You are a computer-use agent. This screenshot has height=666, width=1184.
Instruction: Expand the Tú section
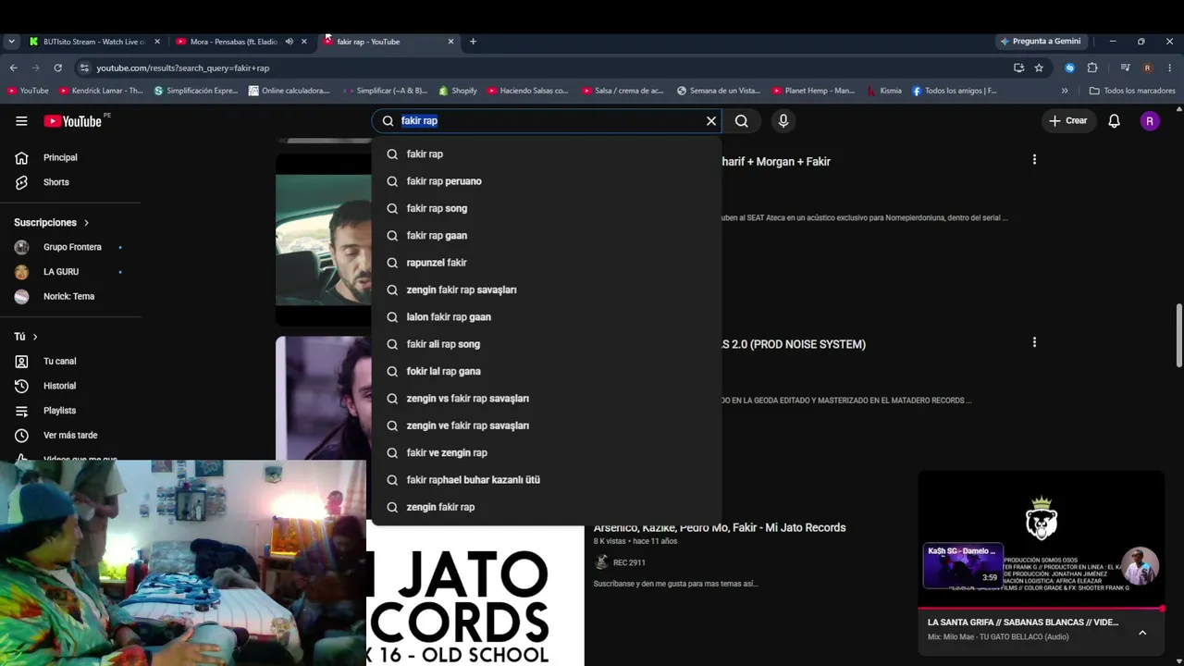(26, 337)
